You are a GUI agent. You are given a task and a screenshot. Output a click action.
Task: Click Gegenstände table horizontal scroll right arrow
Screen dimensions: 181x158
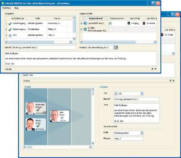pyautogui.click(x=155, y=42)
